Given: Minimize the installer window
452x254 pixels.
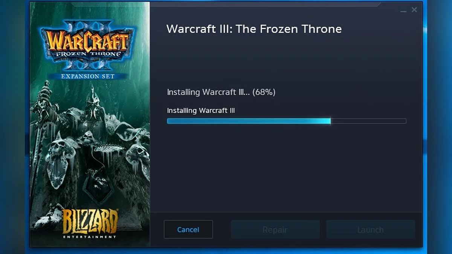Looking at the screenshot, I should tap(403, 11).
